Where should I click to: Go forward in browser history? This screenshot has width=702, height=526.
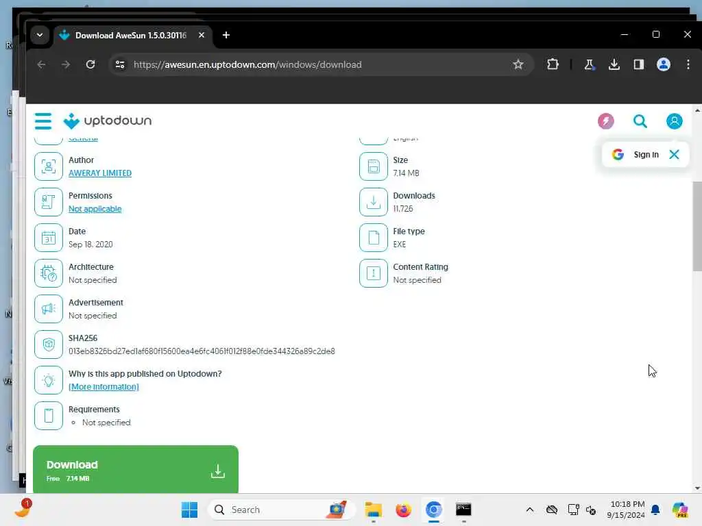(66, 64)
